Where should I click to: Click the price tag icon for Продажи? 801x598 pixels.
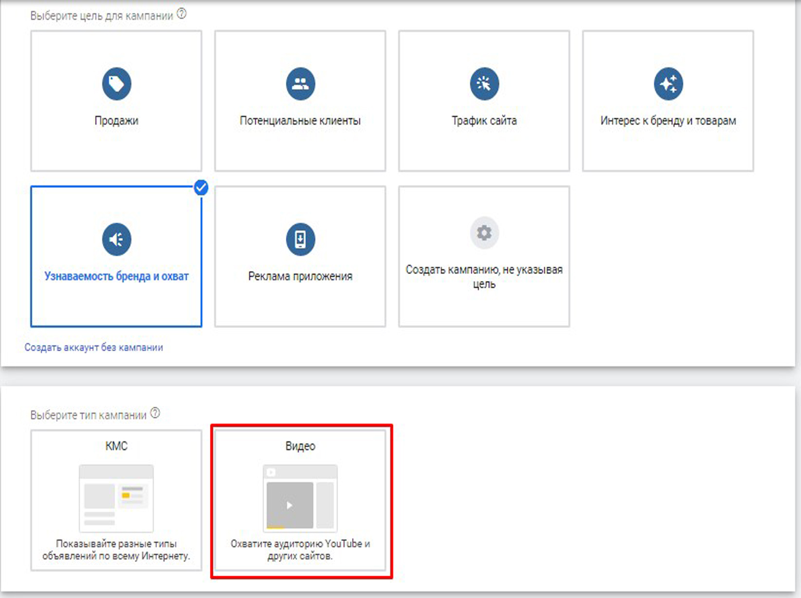116,83
